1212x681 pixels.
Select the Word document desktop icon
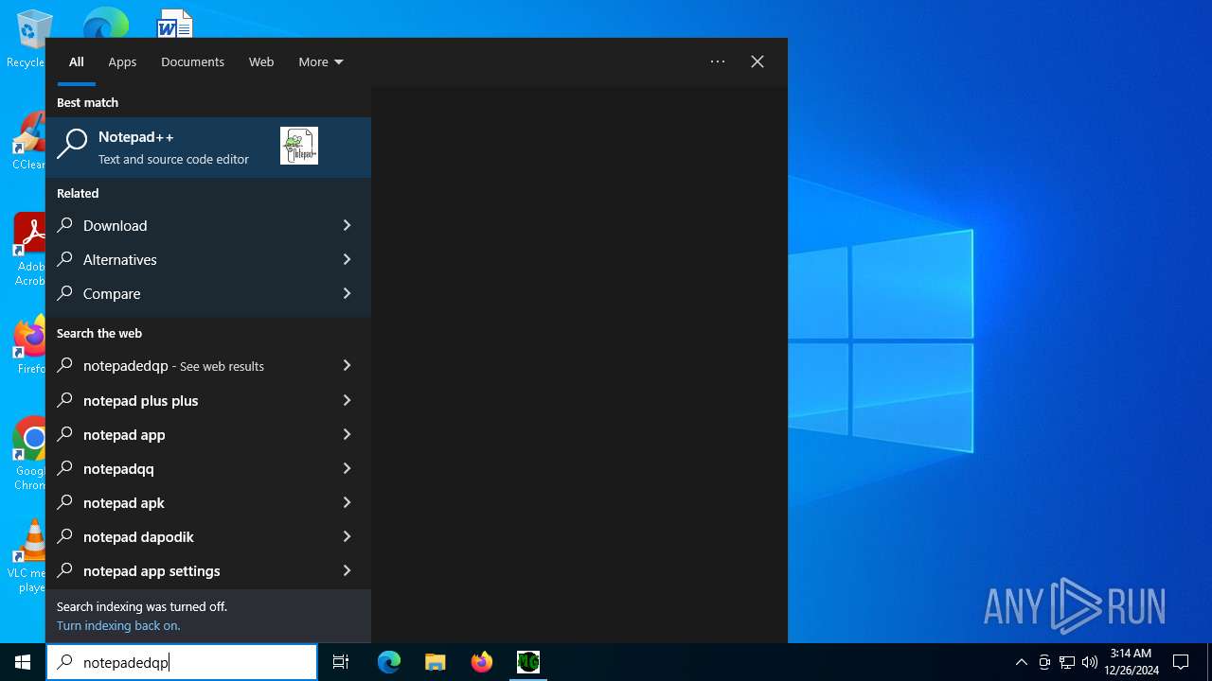tap(175, 24)
